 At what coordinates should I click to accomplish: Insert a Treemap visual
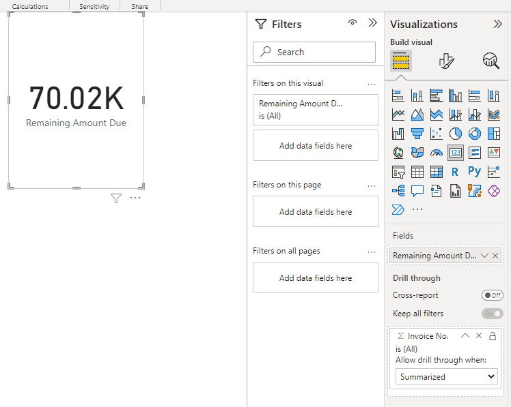click(x=494, y=134)
